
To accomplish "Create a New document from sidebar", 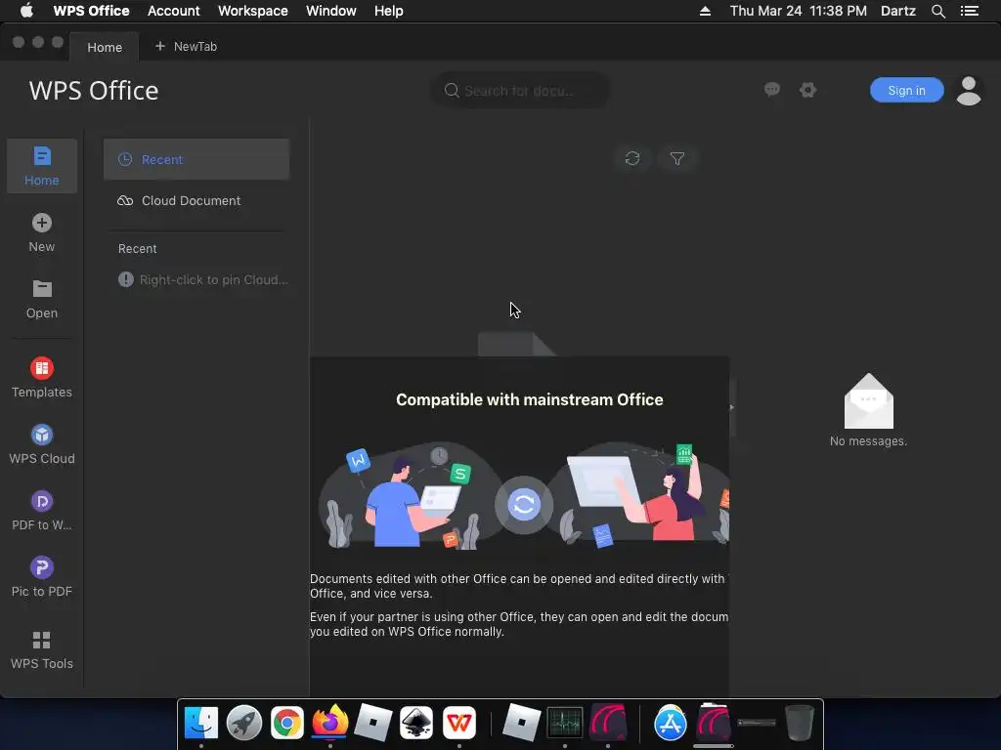I will pos(42,232).
